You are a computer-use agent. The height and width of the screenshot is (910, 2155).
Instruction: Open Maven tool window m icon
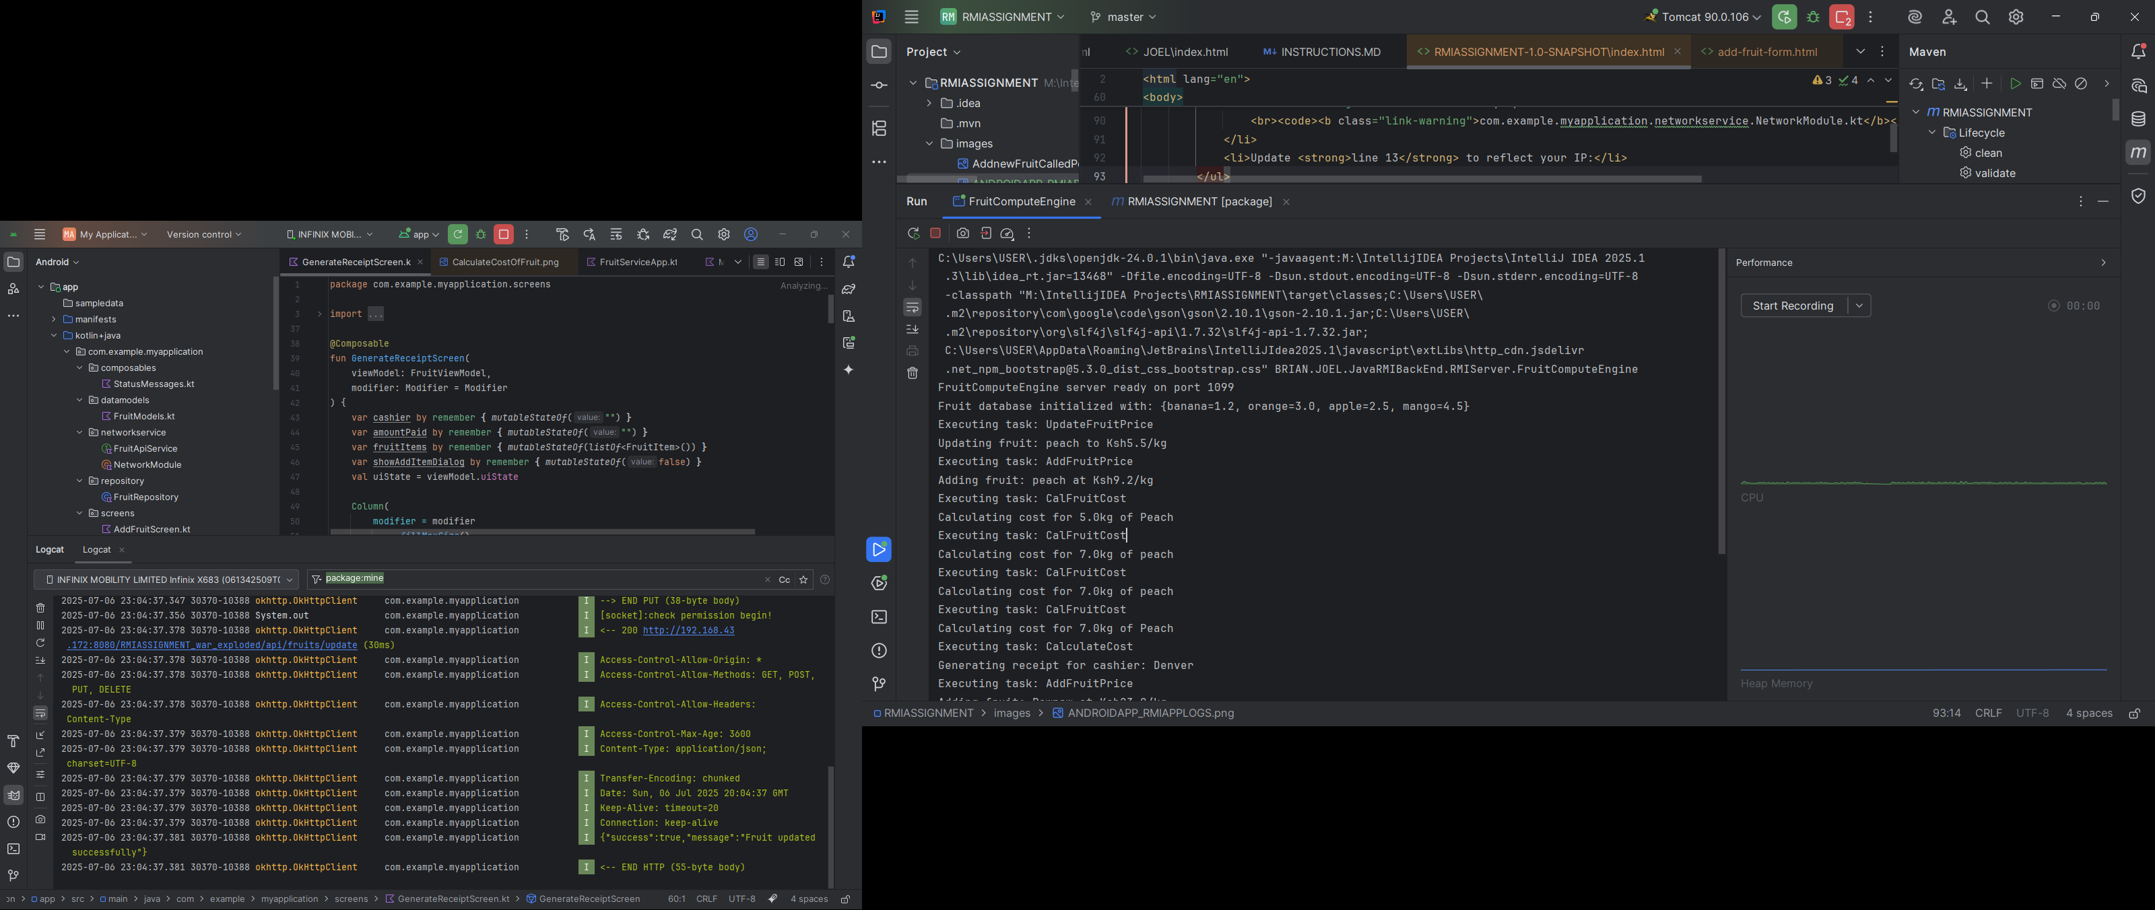(x=2138, y=153)
